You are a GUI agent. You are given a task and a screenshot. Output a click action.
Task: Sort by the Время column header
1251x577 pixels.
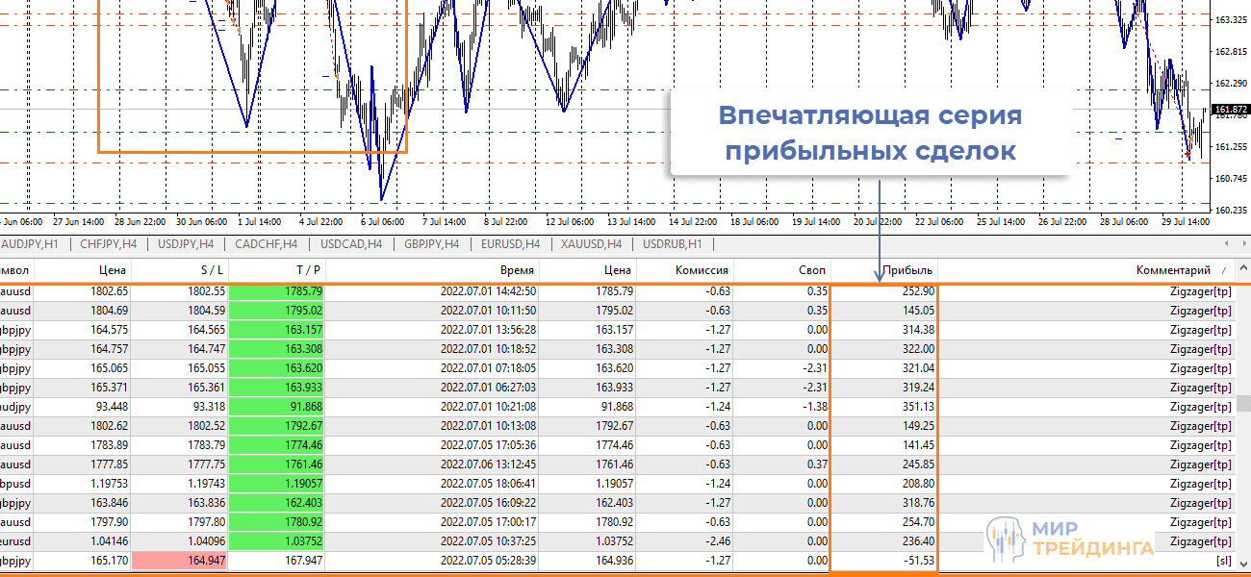tap(433, 270)
